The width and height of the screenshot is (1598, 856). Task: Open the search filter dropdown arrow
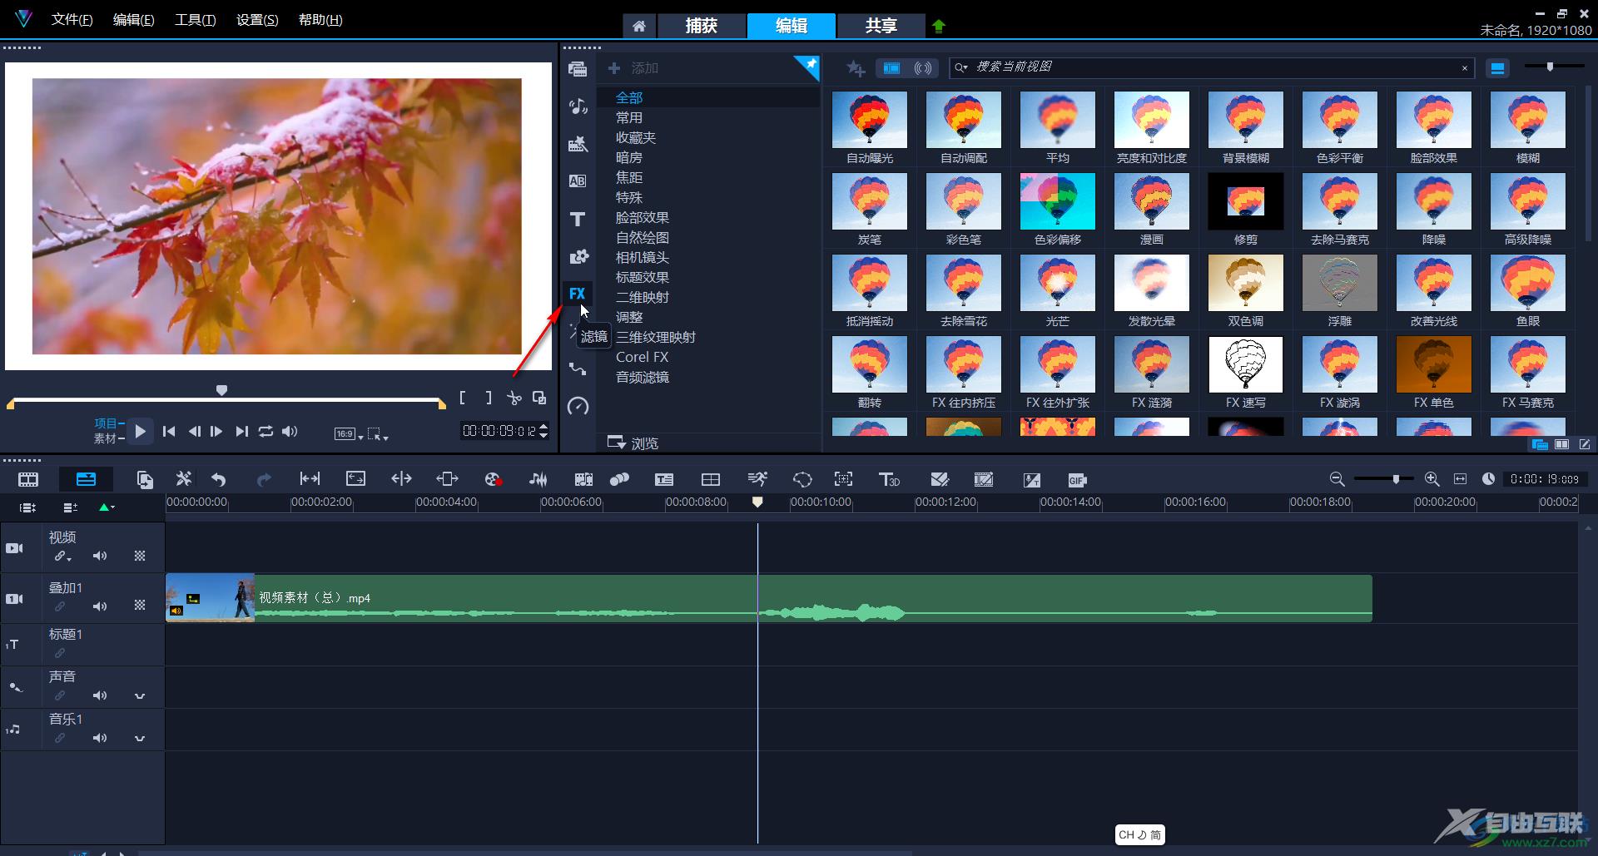click(x=961, y=67)
